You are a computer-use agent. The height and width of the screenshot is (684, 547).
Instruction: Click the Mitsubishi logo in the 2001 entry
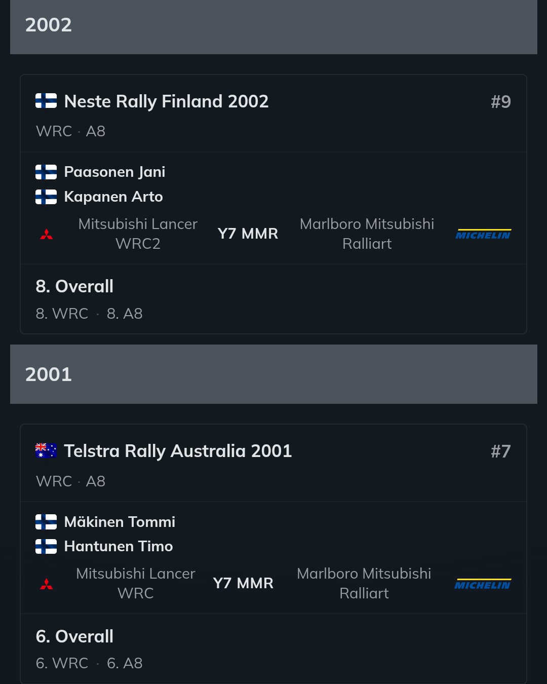click(47, 584)
